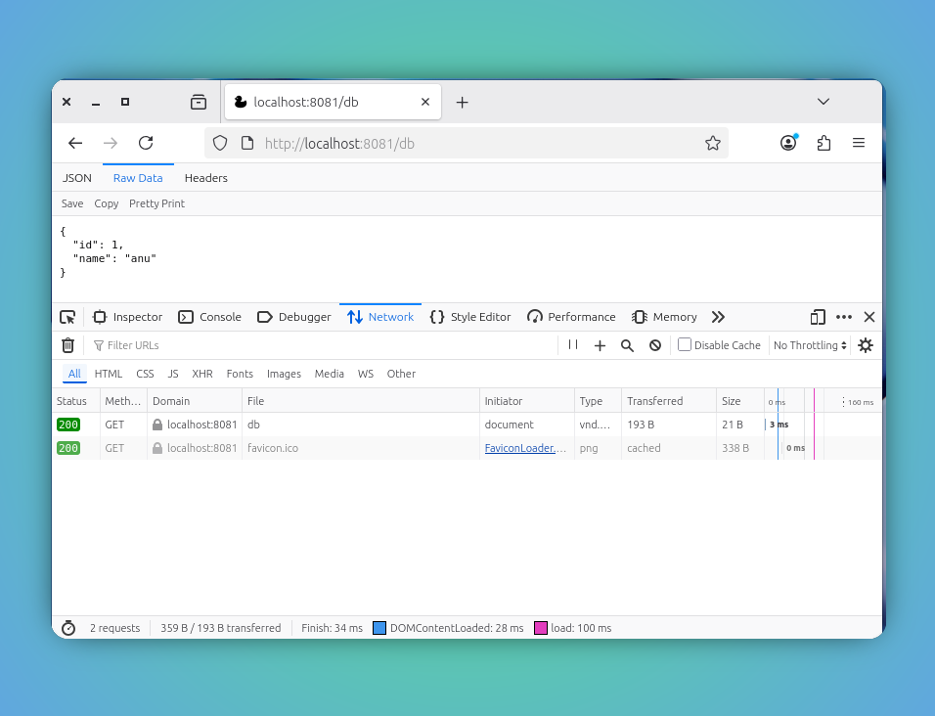Click the element picker icon in devtools
Screen dimensions: 935x716
click(x=68, y=317)
